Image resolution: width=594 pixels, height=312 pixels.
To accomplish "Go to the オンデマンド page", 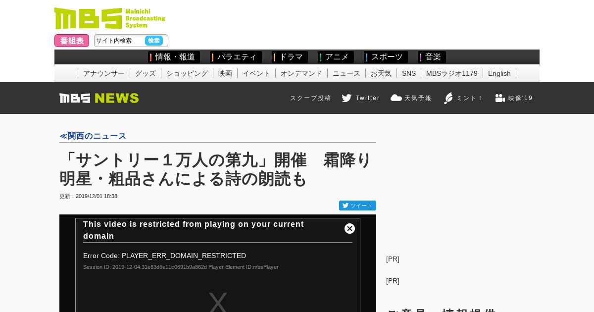I will point(301,73).
